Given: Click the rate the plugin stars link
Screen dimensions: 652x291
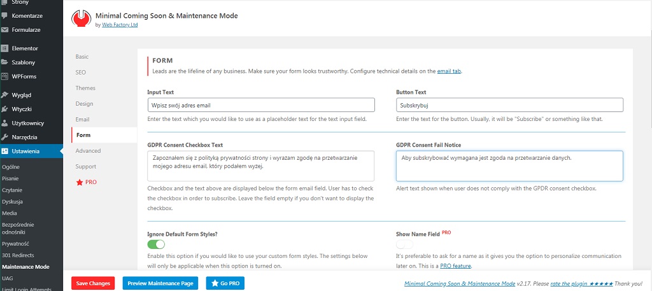Looking at the screenshot, I should 581,284.
